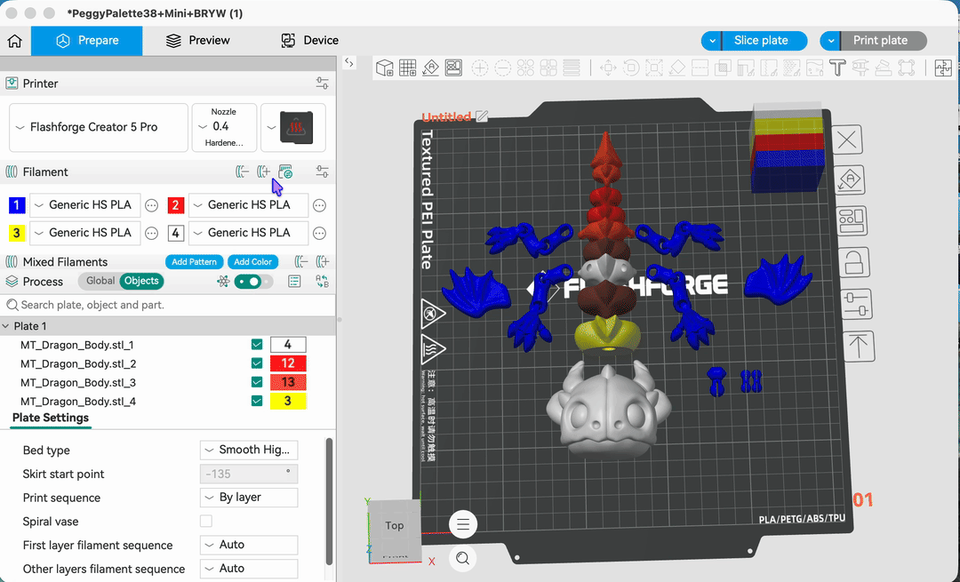Click the Print plate button
Screen dimensions: 960x582
883,41
